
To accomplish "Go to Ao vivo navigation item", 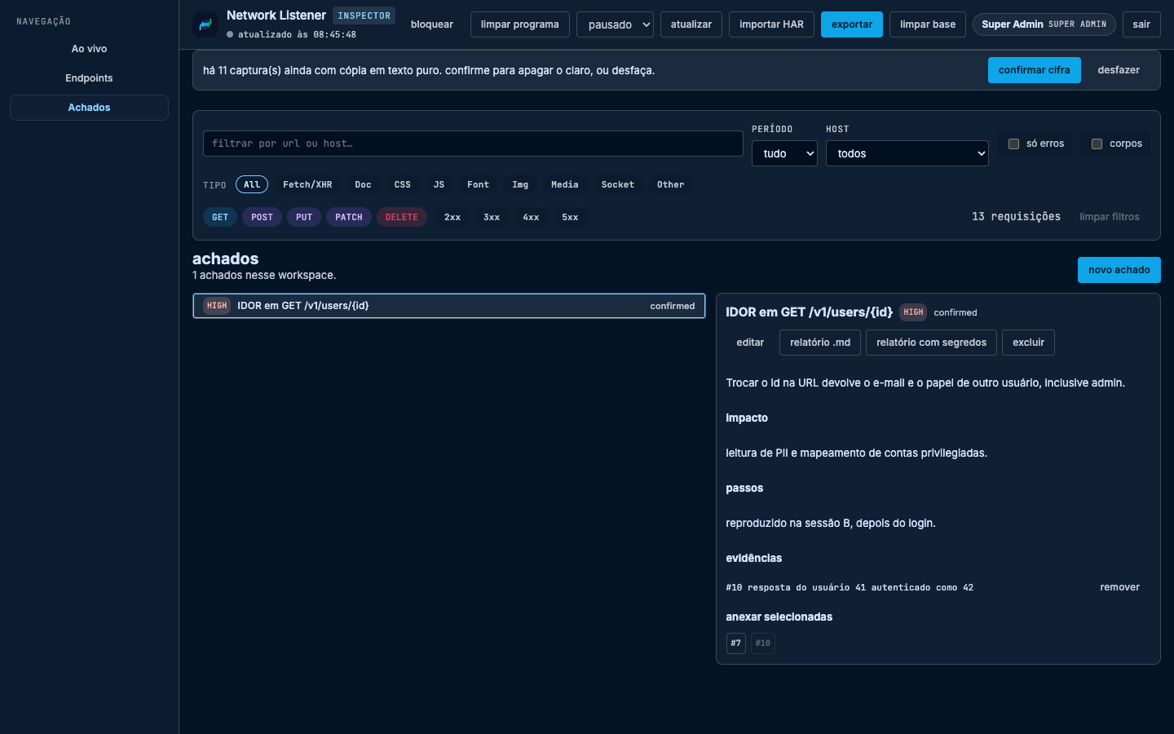I will [x=89, y=49].
